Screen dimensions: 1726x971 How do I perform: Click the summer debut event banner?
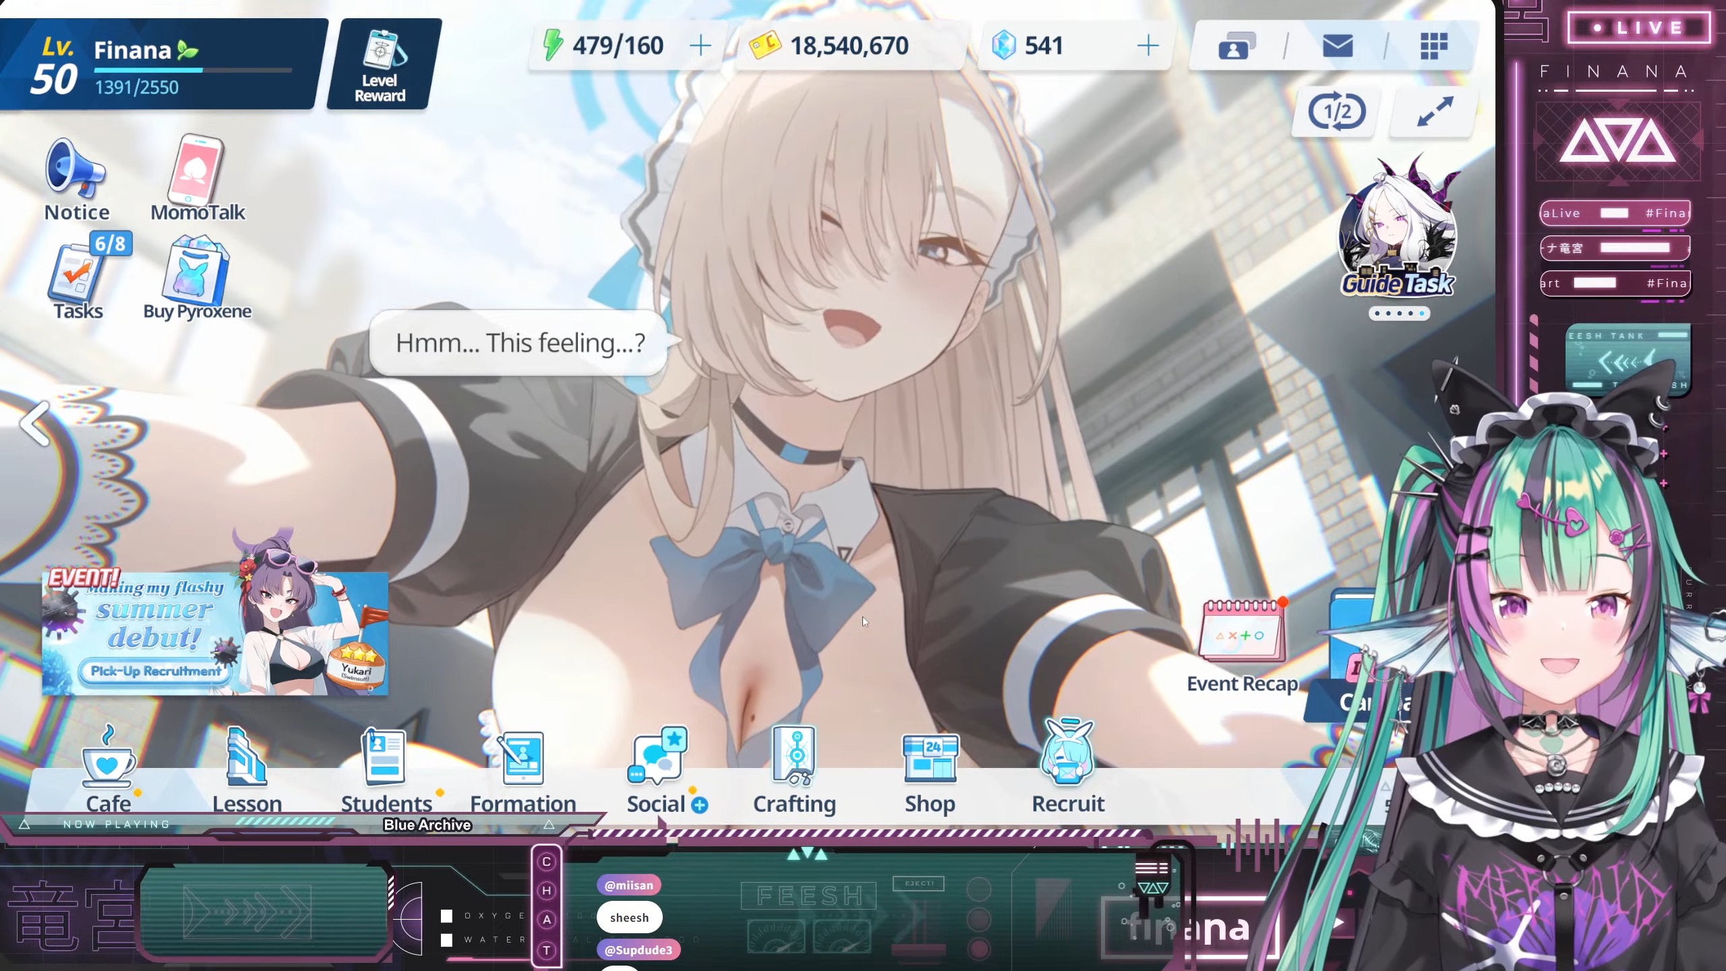tap(214, 634)
